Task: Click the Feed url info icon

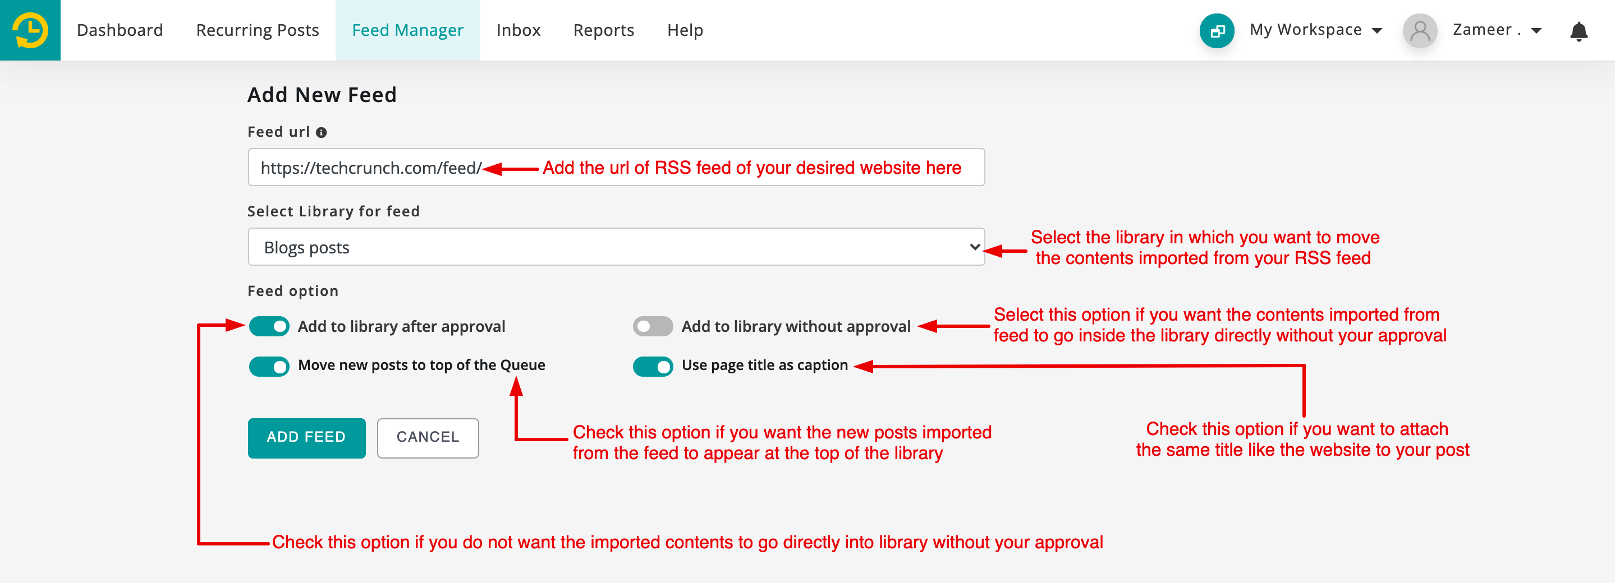Action: click(321, 133)
